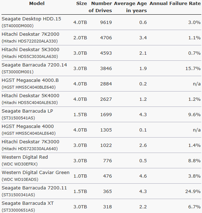The height and width of the screenshot is (213, 202).
Task: Click the 15.7% failure rate cell
Action: point(193,68)
